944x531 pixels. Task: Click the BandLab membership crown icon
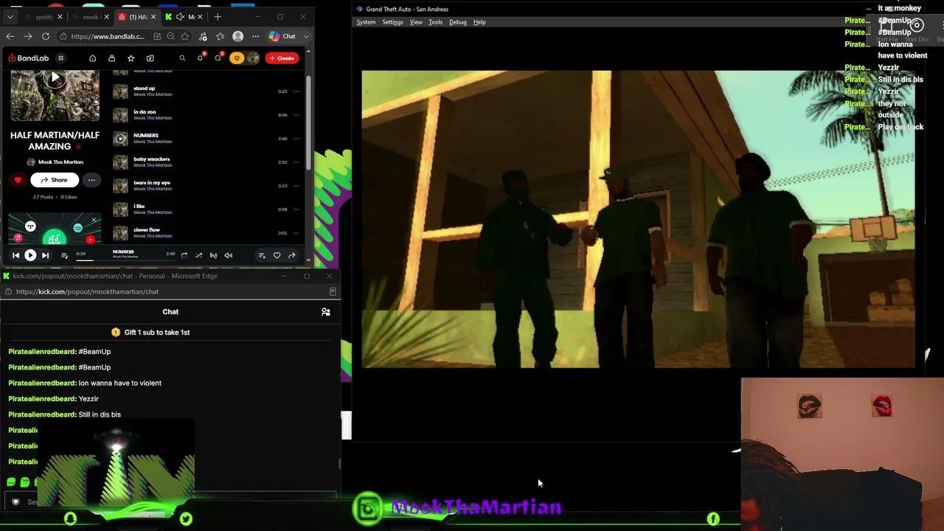(x=237, y=58)
